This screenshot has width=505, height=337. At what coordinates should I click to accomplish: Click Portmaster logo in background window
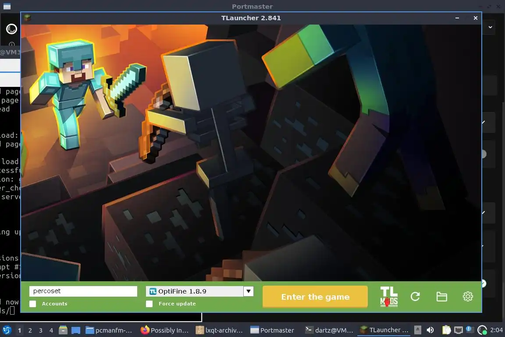tap(11, 29)
